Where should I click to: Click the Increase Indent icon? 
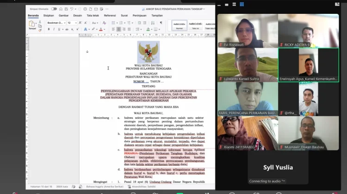(144, 23)
